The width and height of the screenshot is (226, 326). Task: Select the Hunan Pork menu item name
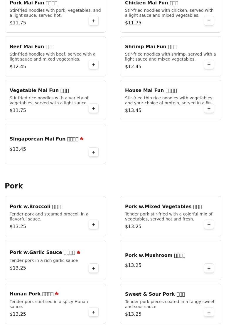[31, 294]
